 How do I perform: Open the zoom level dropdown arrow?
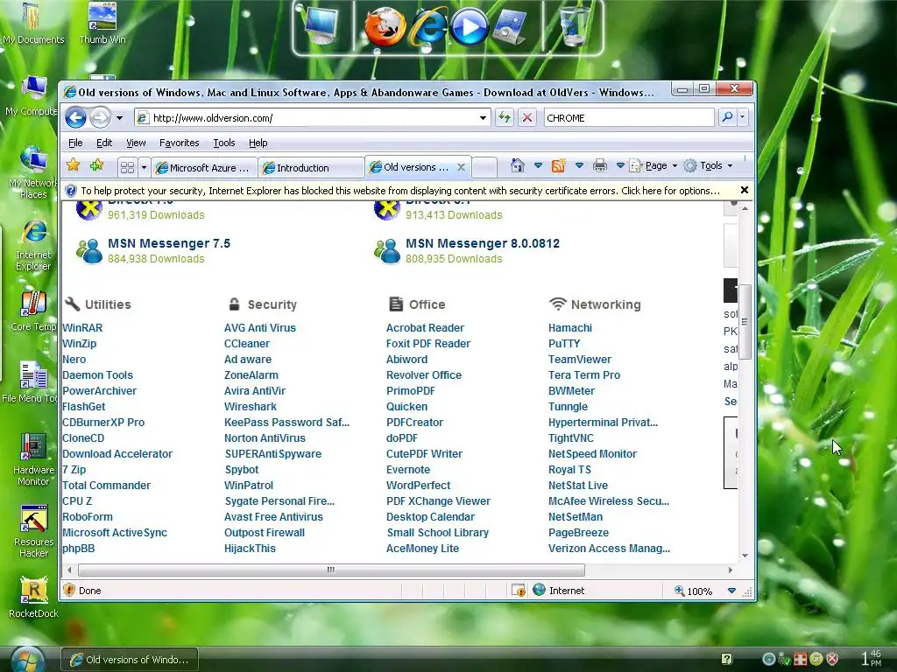(731, 591)
